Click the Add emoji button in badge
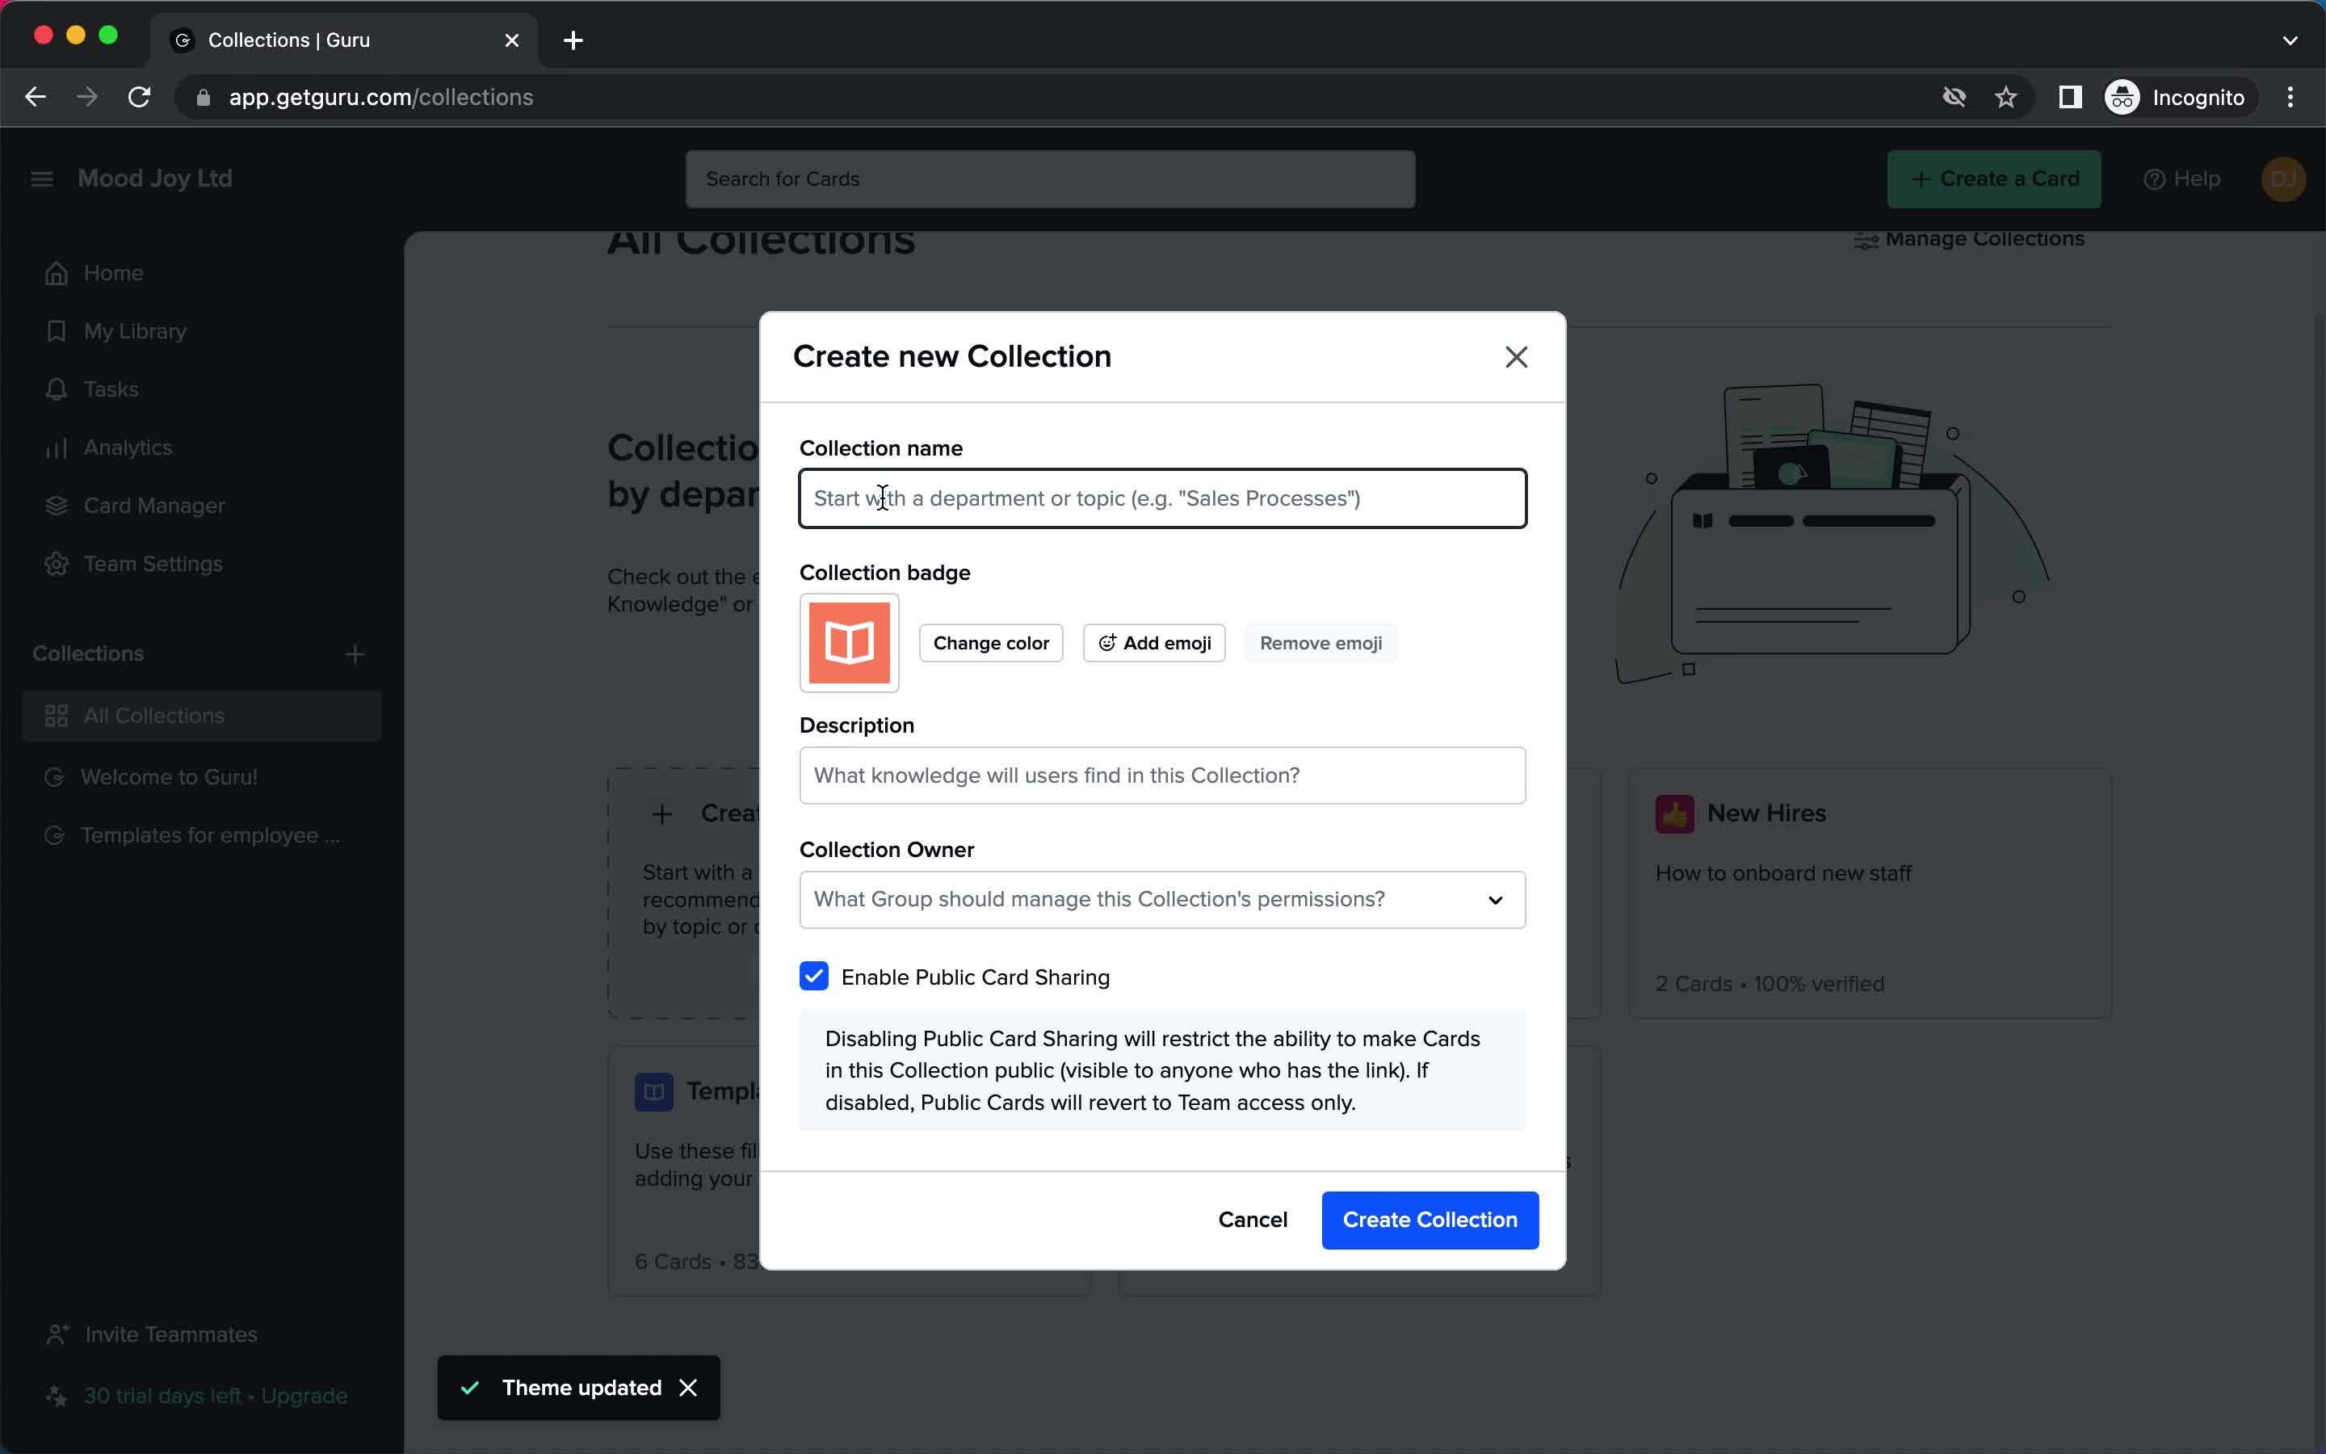The image size is (2326, 1454). 1154,643
